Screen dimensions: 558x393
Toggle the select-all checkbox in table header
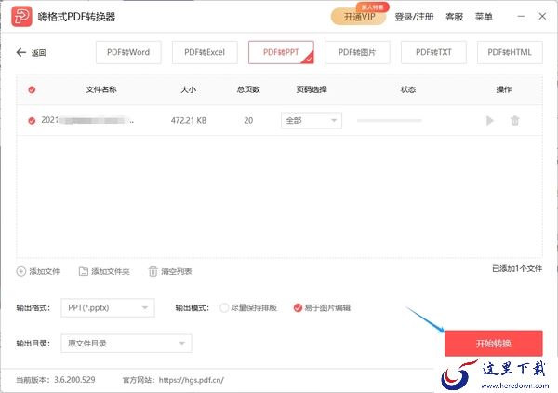pos(32,89)
